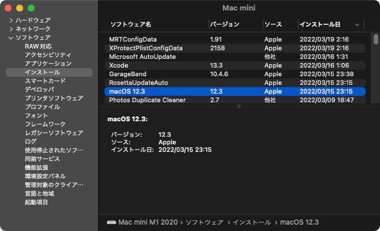This screenshot has height=231, width=380.
Task: Select 機能拡張 sidebar item
Action: coord(36,167)
